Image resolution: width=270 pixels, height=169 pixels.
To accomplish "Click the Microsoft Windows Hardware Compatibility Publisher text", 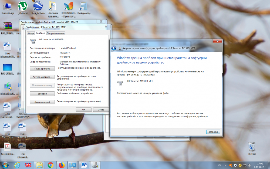I will [x=80, y=63].
